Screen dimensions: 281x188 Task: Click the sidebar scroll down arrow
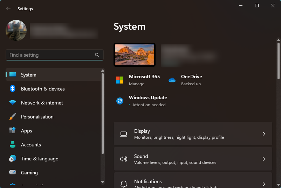[103, 182]
